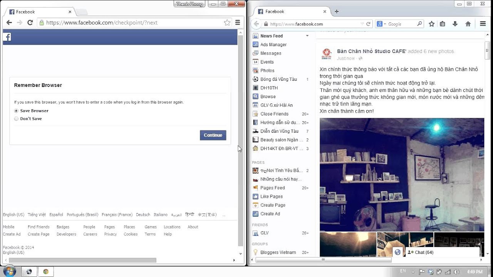This screenshot has width=493, height=277.
Task: Click the 'Just now' post timestamp
Action: pyautogui.click(x=346, y=58)
